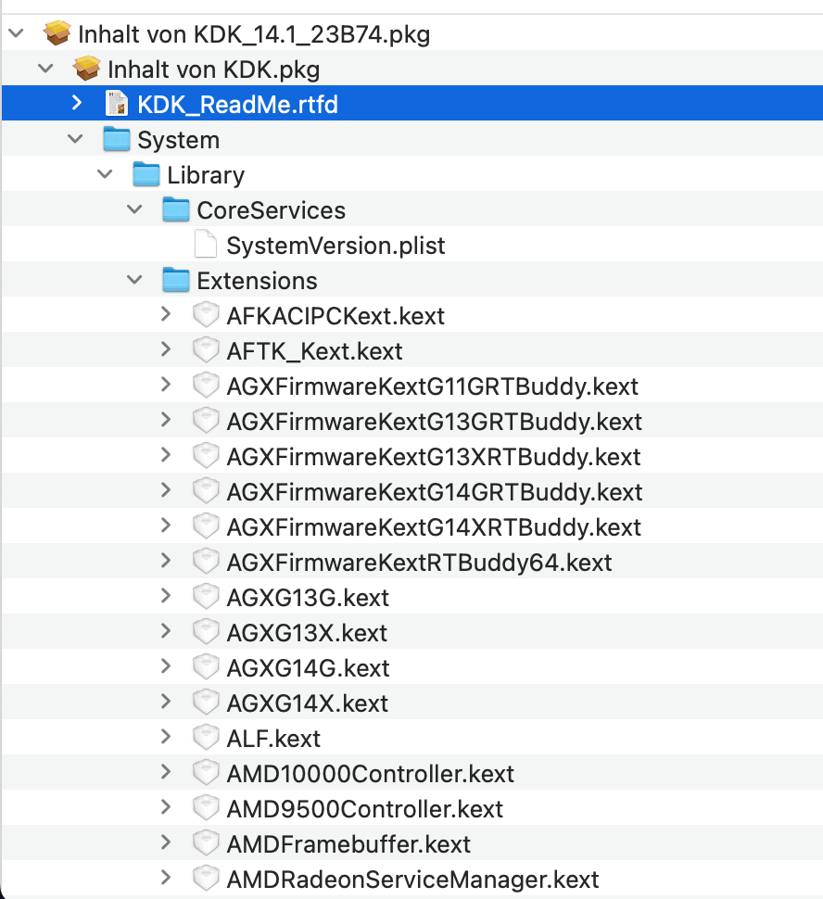Collapse the Library folder
The width and height of the screenshot is (823, 899).
105,173
